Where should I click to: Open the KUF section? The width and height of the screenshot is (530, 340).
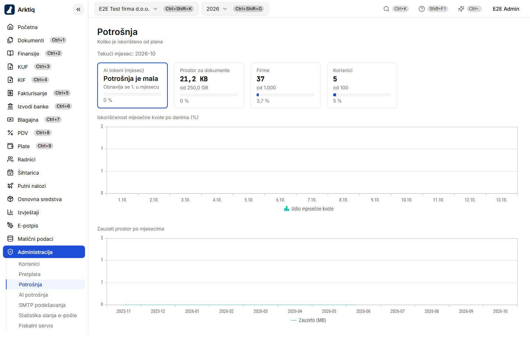point(44,67)
